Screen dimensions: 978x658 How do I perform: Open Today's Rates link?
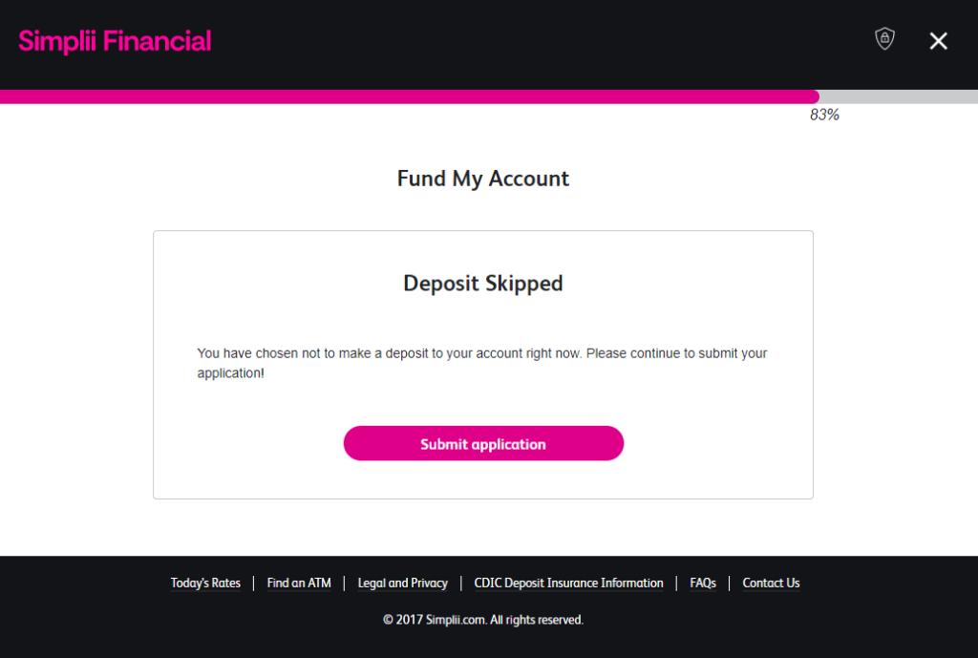coord(205,584)
